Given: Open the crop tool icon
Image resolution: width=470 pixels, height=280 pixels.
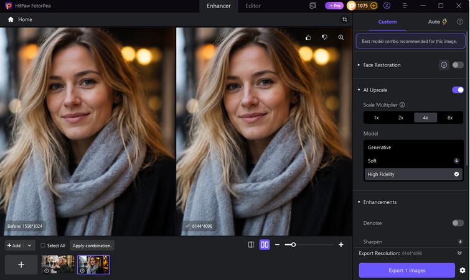Looking at the screenshot, I should [345, 19].
